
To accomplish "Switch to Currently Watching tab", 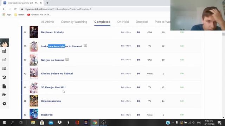I will [x=74, y=22].
